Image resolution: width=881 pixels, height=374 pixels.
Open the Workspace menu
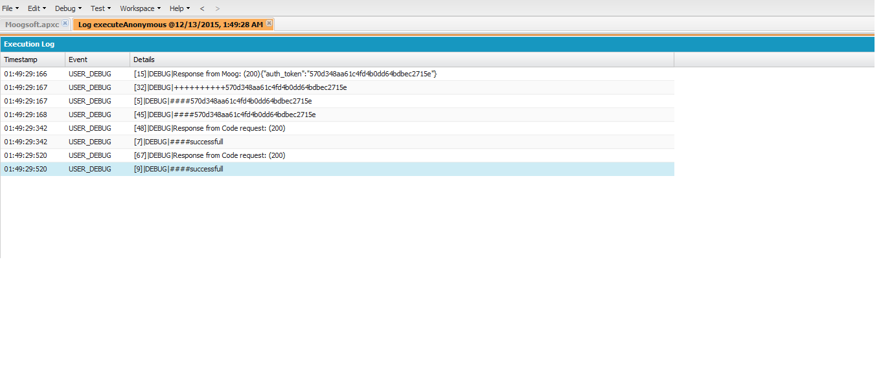coord(140,8)
